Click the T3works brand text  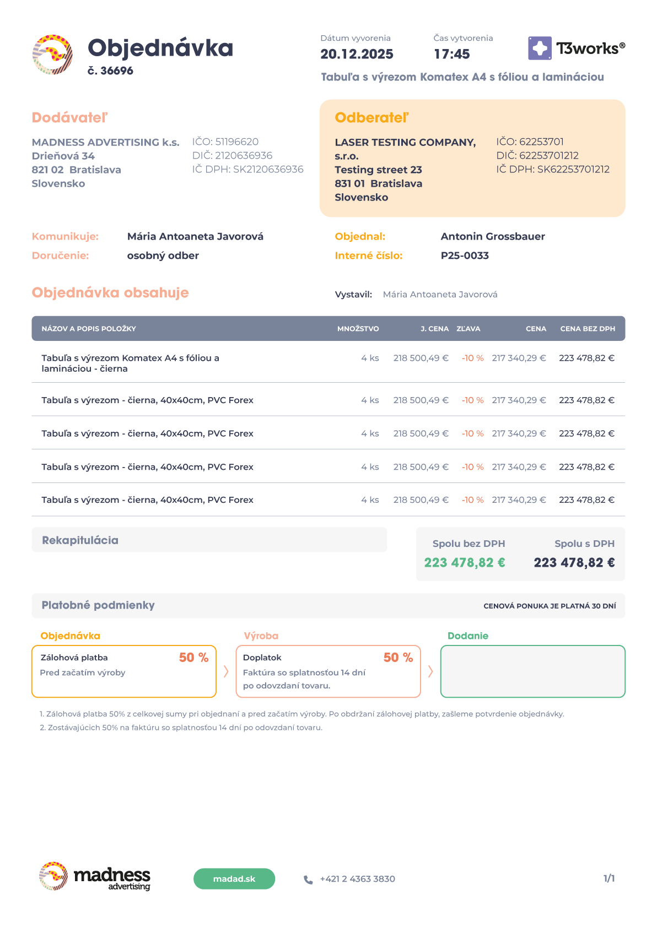[x=590, y=48]
